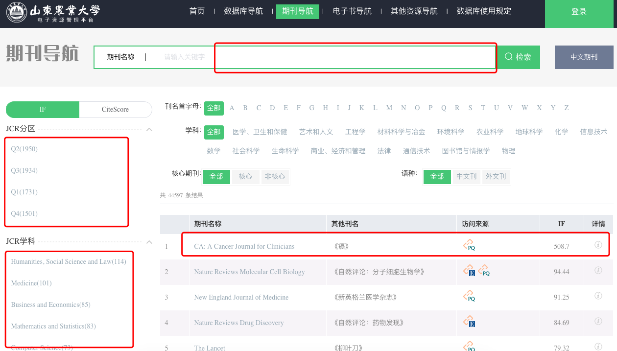617x351 pixels.
Task: Open details icon for Nature Reviews Drug Discovery
Action: pos(598,321)
